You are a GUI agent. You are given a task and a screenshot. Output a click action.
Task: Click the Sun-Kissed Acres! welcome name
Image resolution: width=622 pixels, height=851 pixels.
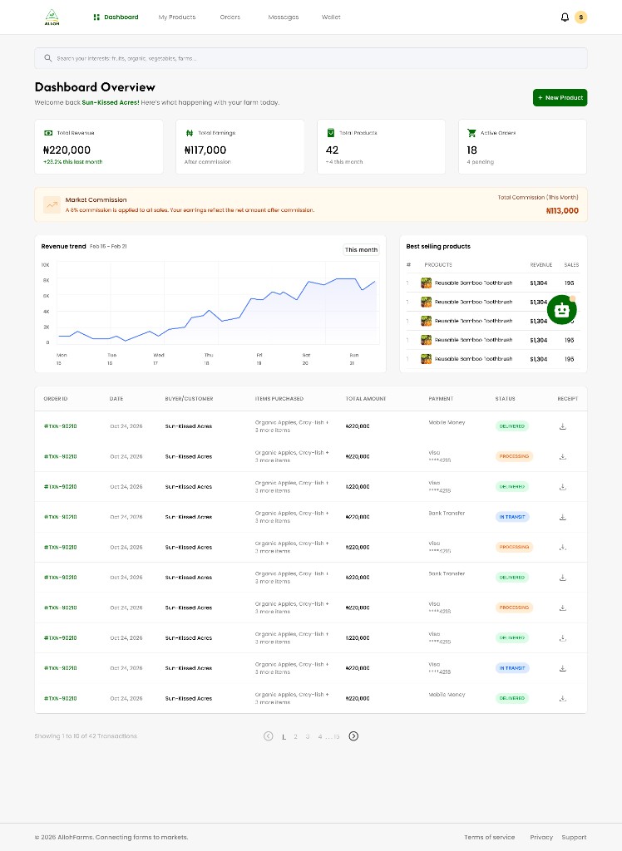click(x=111, y=102)
